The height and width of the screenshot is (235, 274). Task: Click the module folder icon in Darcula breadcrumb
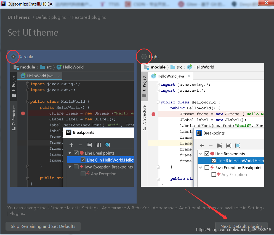pyautogui.click(x=16, y=67)
